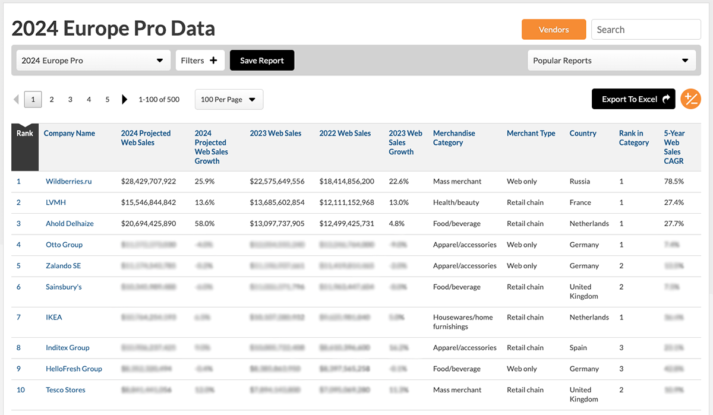This screenshot has height=415, width=713.
Task: Sort by 2024 Projected Web Sales Growth
Action: coord(212,147)
